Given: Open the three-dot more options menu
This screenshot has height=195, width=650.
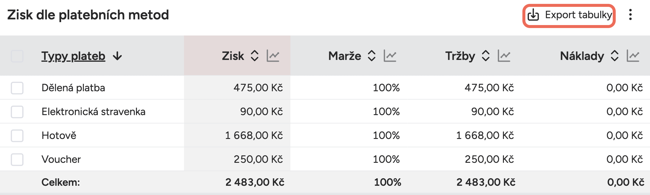Looking at the screenshot, I should (630, 15).
